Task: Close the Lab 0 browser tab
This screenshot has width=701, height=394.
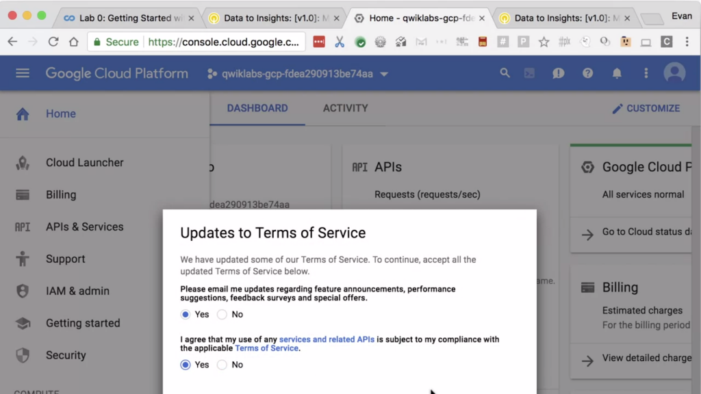Action: [x=192, y=18]
